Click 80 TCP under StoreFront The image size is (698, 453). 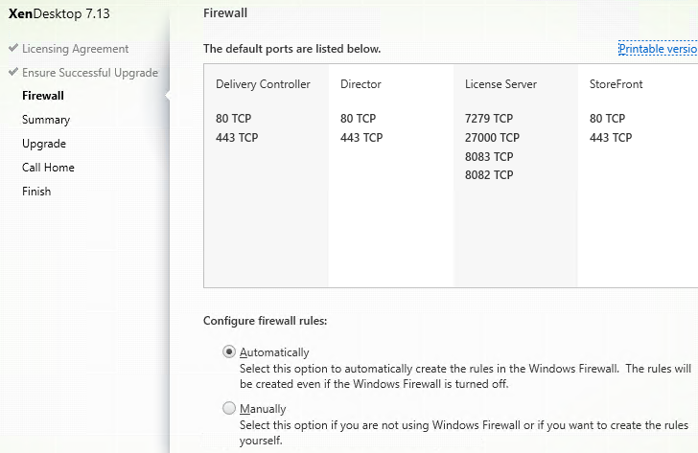tap(608, 118)
